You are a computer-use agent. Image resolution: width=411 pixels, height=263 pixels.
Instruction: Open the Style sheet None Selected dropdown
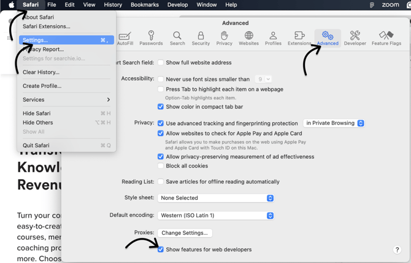[x=216, y=198]
